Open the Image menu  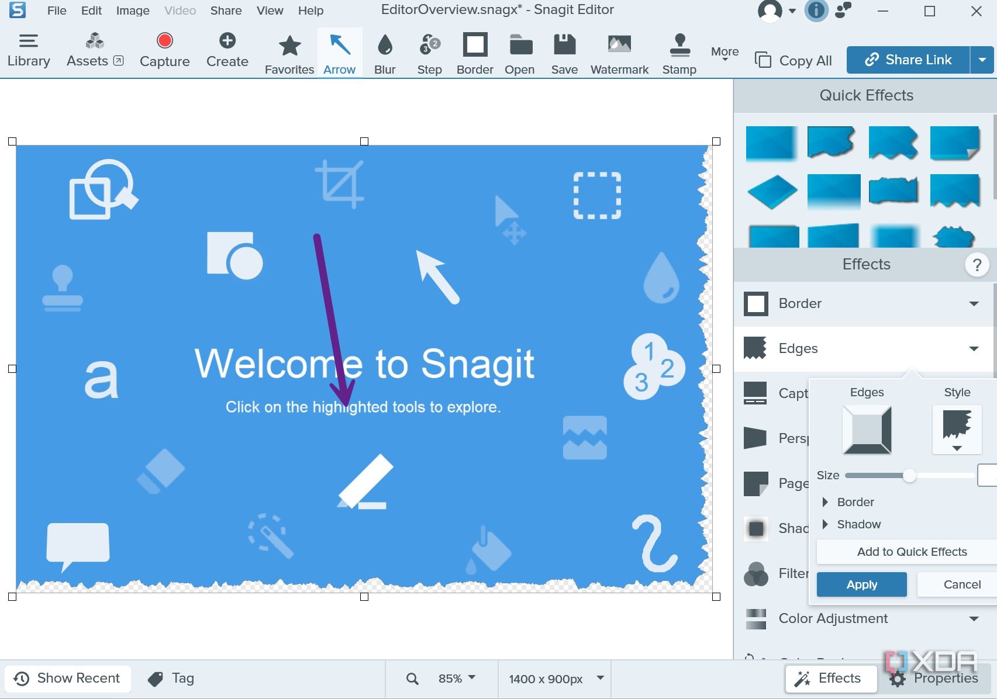pos(133,11)
